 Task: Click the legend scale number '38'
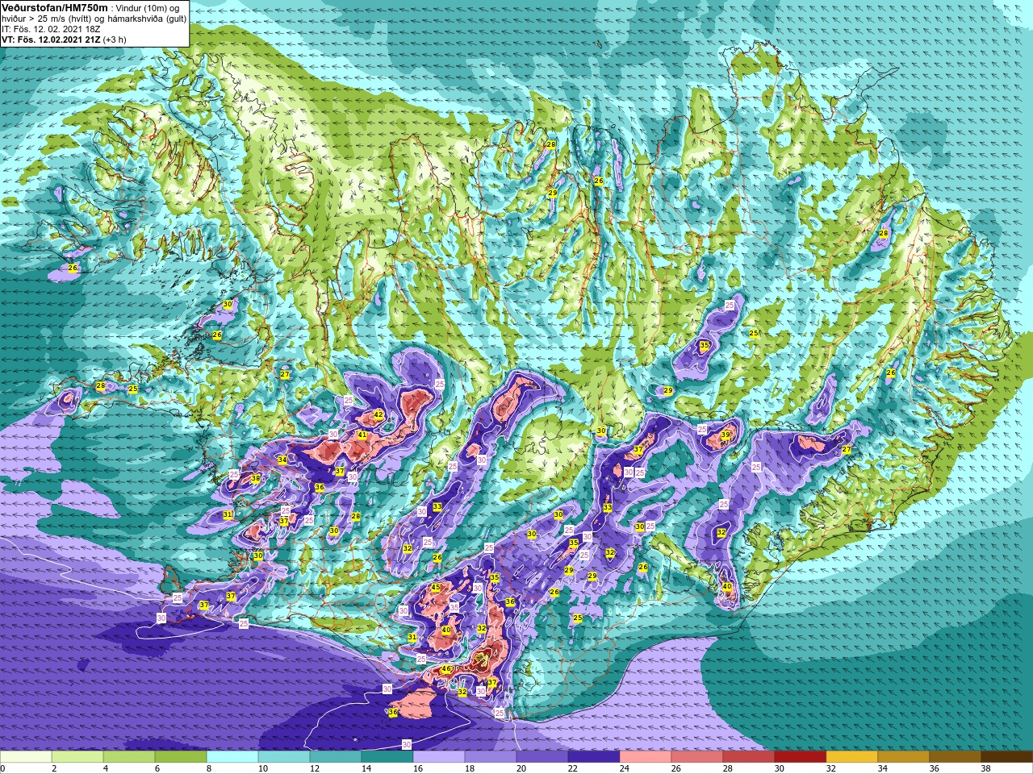pos(985,769)
